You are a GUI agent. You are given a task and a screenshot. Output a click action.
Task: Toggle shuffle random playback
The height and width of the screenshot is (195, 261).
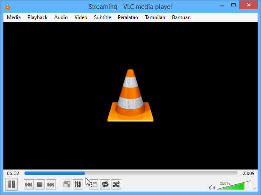pos(116,184)
